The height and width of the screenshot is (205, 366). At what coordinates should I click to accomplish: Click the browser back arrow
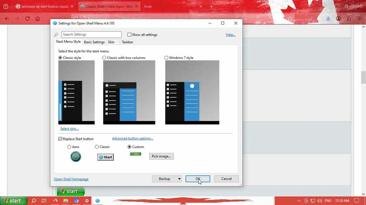[7, 19]
